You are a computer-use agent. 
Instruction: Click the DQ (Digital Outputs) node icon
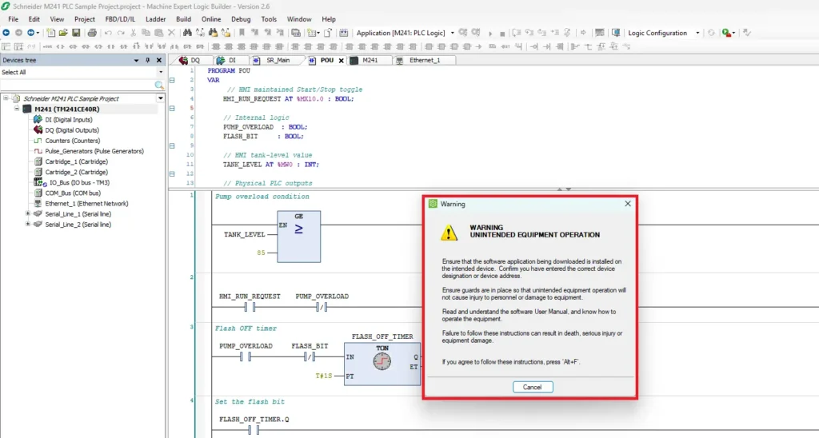[38, 130]
